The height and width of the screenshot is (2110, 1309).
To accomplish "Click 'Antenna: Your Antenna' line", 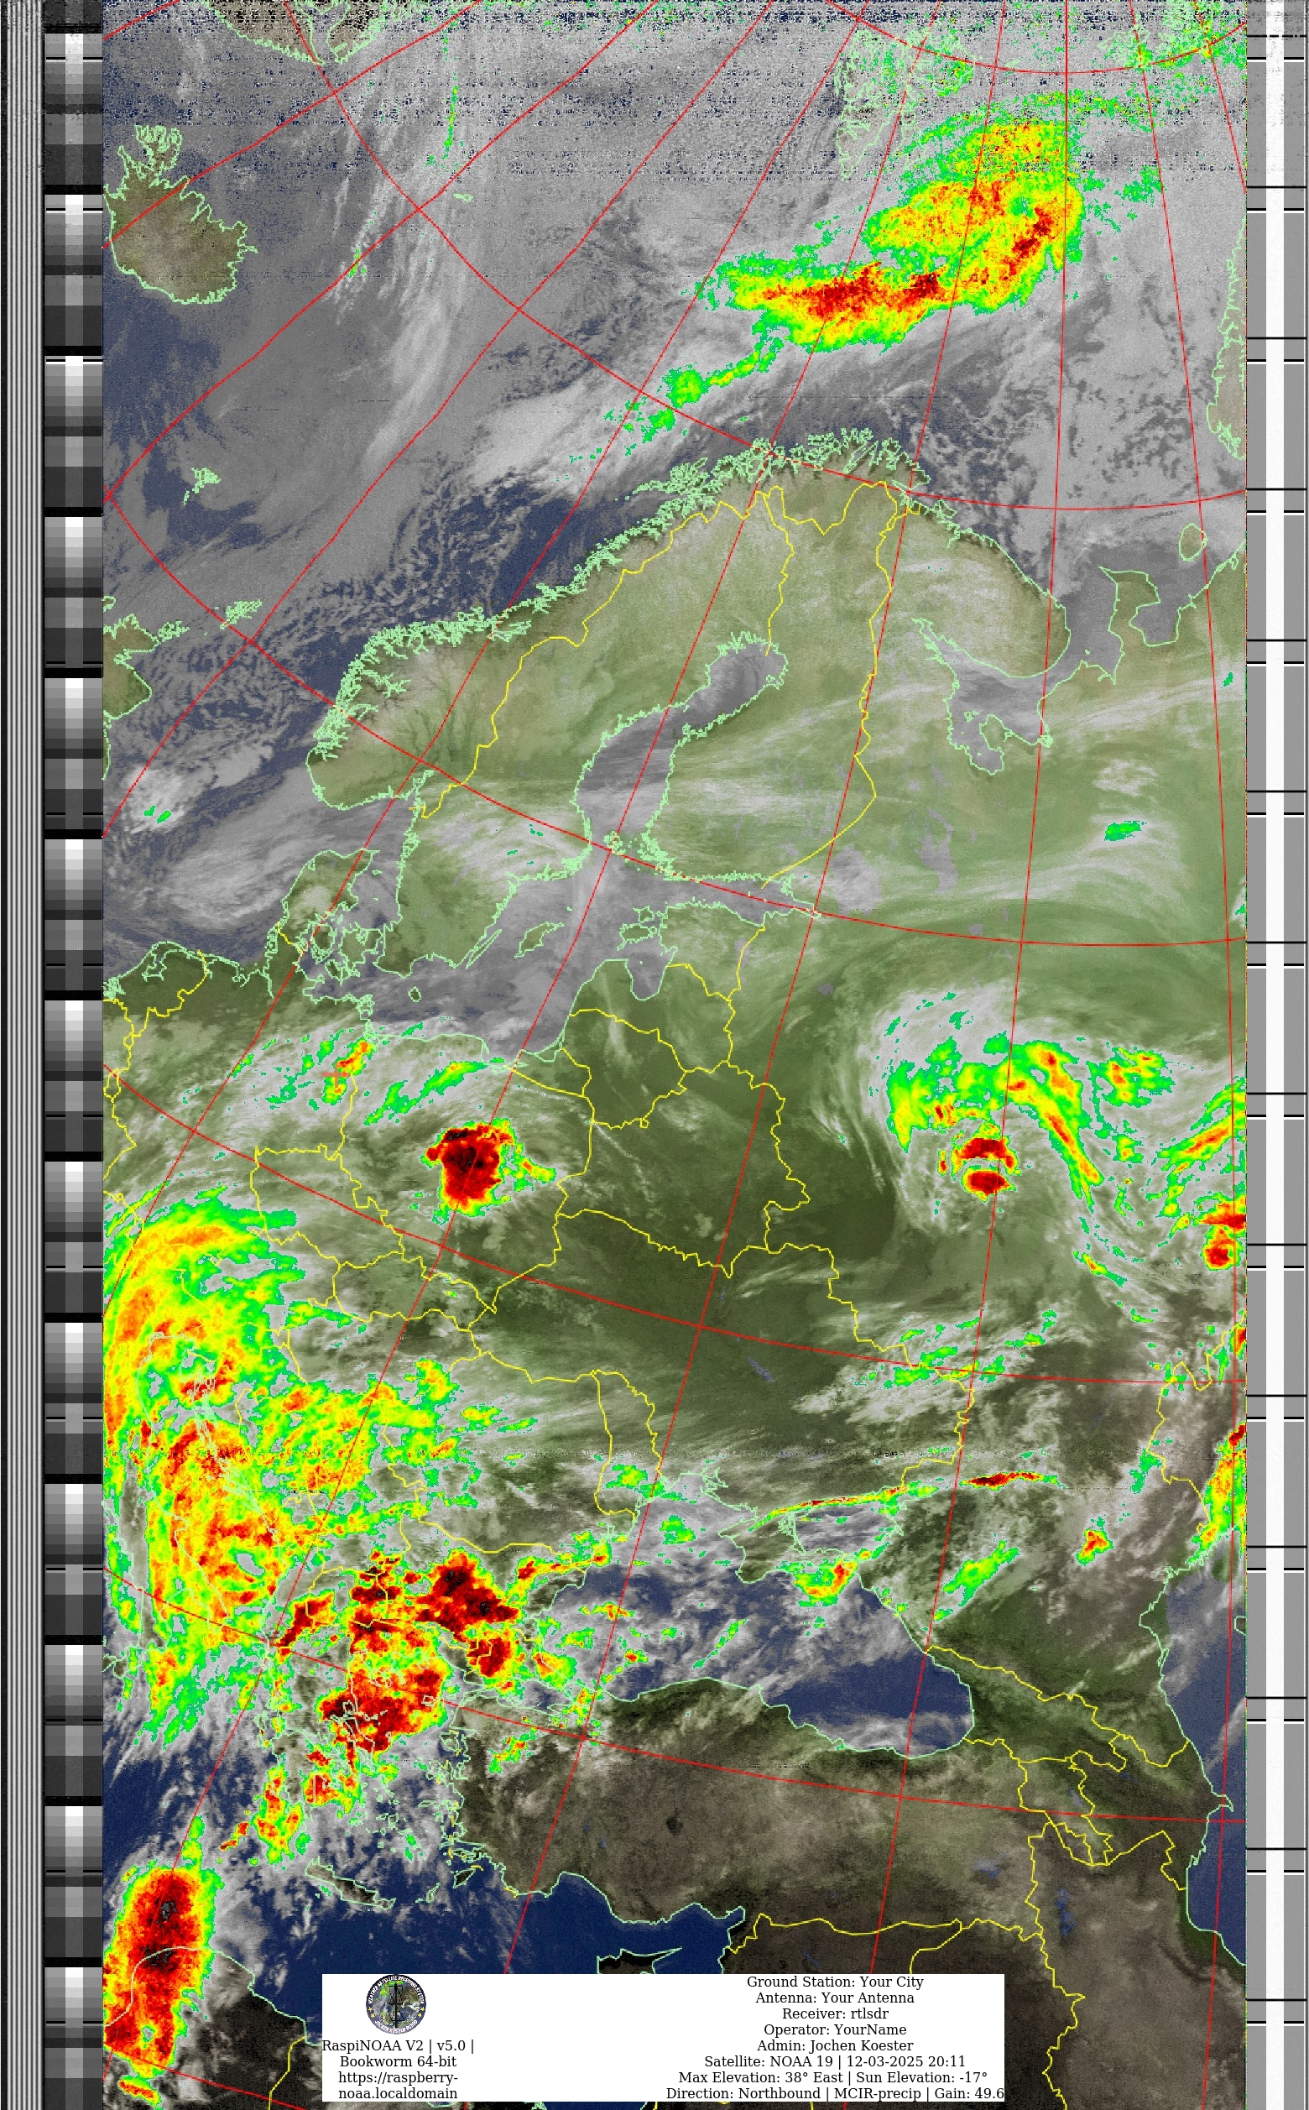I will pos(836,1998).
